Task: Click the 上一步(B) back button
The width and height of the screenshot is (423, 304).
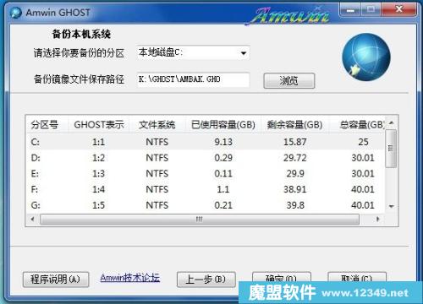Action: [206, 280]
